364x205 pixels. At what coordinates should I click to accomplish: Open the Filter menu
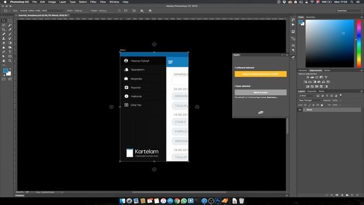93,2
